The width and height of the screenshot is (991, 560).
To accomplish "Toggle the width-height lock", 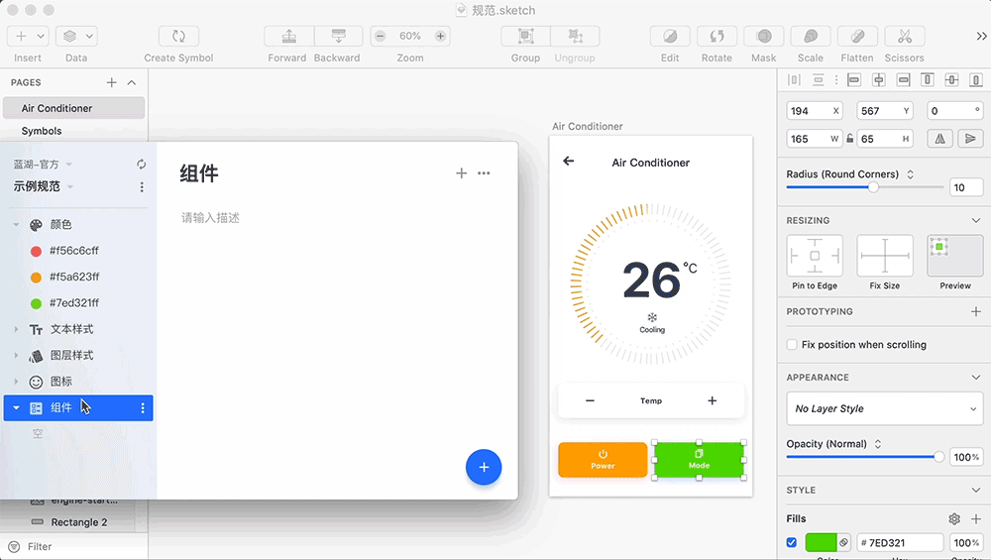I will (850, 139).
